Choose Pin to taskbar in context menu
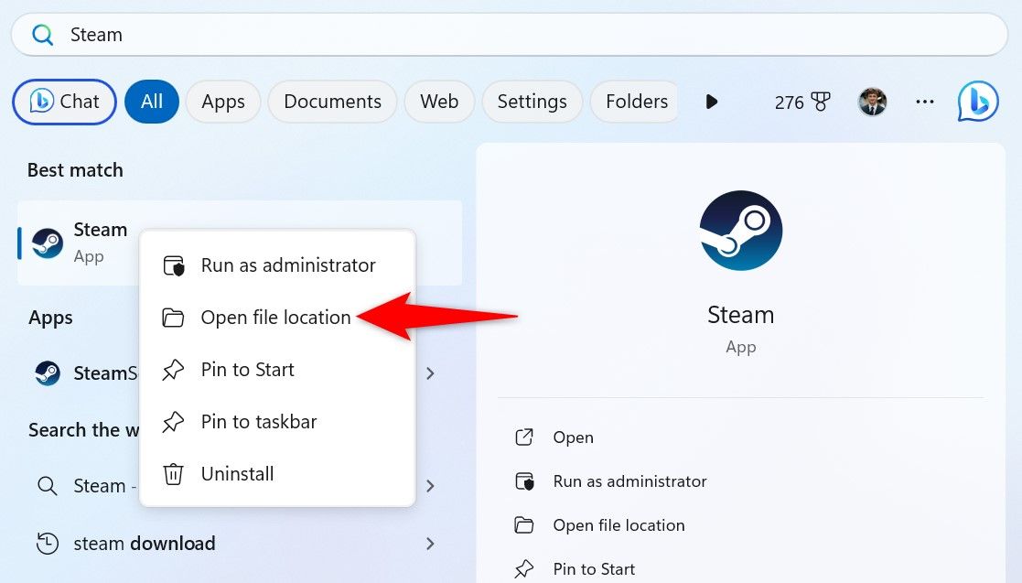1022x583 pixels. pyautogui.click(x=277, y=422)
